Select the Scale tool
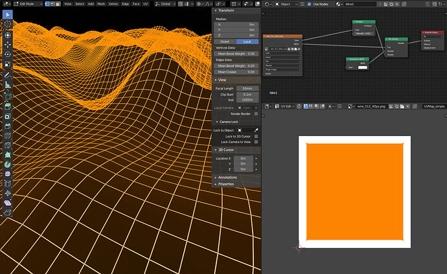Screen dimensions: 447x274 point(8,64)
